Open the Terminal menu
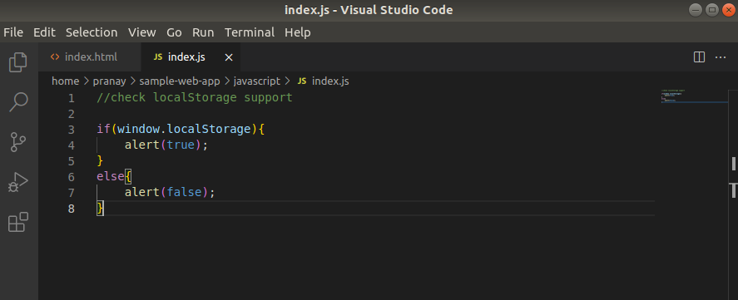 (x=250, y=32)
